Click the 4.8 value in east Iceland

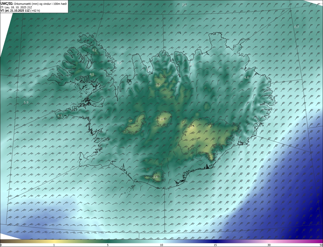click(247, 78)
